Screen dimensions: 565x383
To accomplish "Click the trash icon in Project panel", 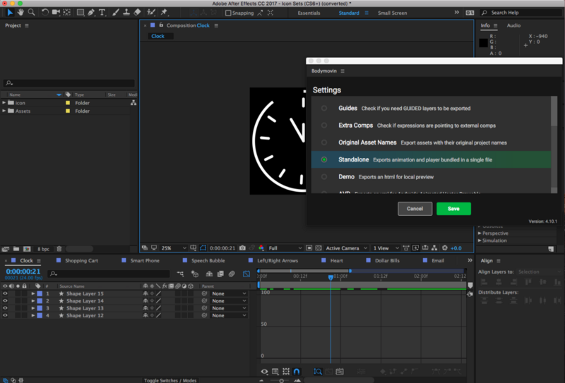I will point(59,249).
